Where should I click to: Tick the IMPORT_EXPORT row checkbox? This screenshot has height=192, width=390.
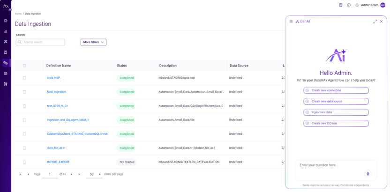tap(25, 162)
